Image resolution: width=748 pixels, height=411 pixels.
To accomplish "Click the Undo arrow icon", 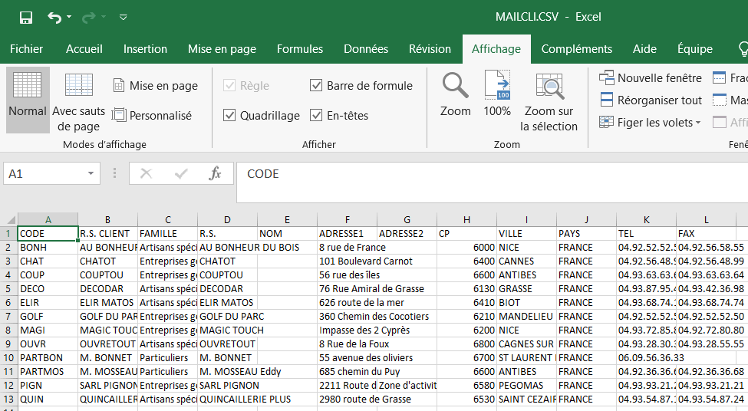I will pyautogui.click(x=54, y=17).
